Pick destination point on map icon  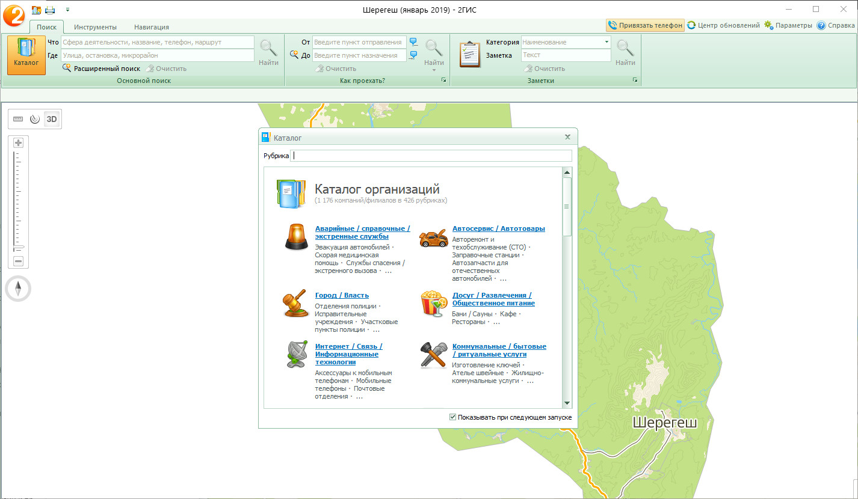[413, 55]
